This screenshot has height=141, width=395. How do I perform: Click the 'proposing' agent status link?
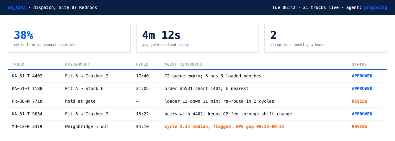376,8
